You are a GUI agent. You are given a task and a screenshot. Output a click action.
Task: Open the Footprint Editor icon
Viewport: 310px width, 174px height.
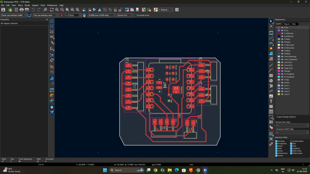pyautogui.click(x=127, y=10)
